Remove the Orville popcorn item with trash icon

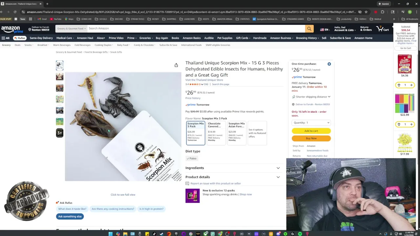[x=399, y=85]
